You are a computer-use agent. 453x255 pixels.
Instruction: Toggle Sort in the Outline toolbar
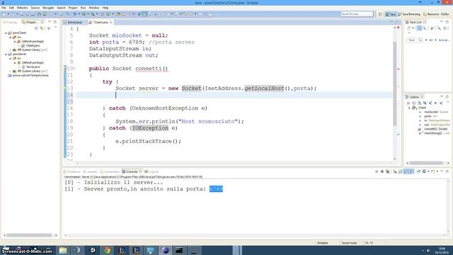click(419, 103)
